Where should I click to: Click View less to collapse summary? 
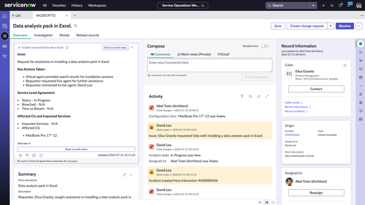pos(24,143)
